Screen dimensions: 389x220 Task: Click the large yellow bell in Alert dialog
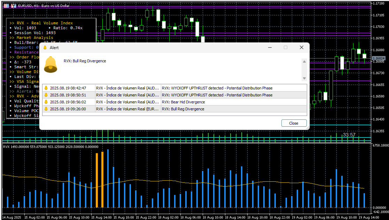click(x=50, y=64)
